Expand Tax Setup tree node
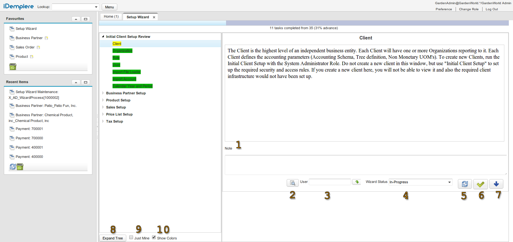513x242 pixels. tap(103, 121)
